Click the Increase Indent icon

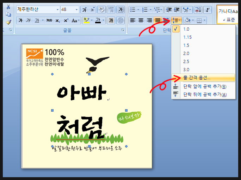click(177, 10)
